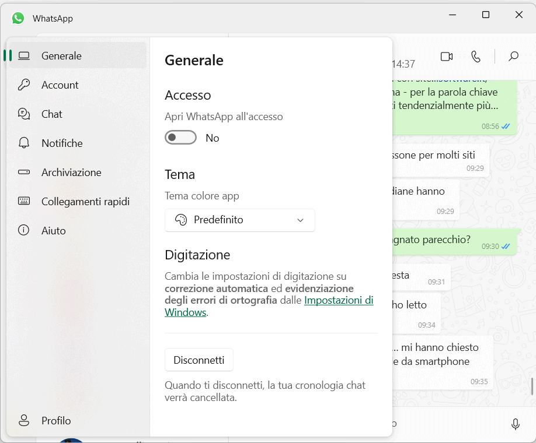Open the Notifiche settings section

point(78,143)
